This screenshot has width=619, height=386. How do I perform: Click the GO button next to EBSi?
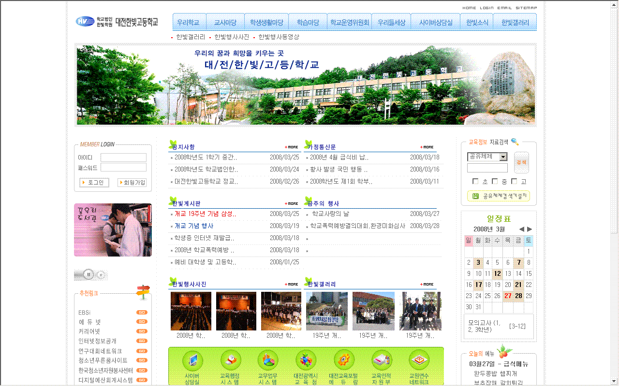142,313
